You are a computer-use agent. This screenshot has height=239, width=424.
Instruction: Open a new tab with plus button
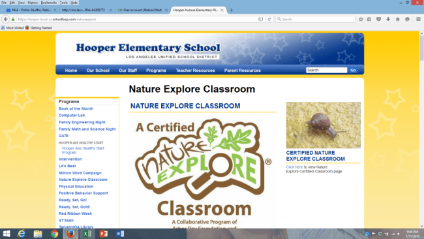231,10
